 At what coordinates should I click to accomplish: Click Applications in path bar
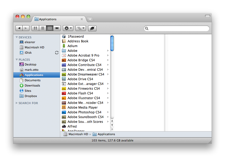click(x=104, y=134)
